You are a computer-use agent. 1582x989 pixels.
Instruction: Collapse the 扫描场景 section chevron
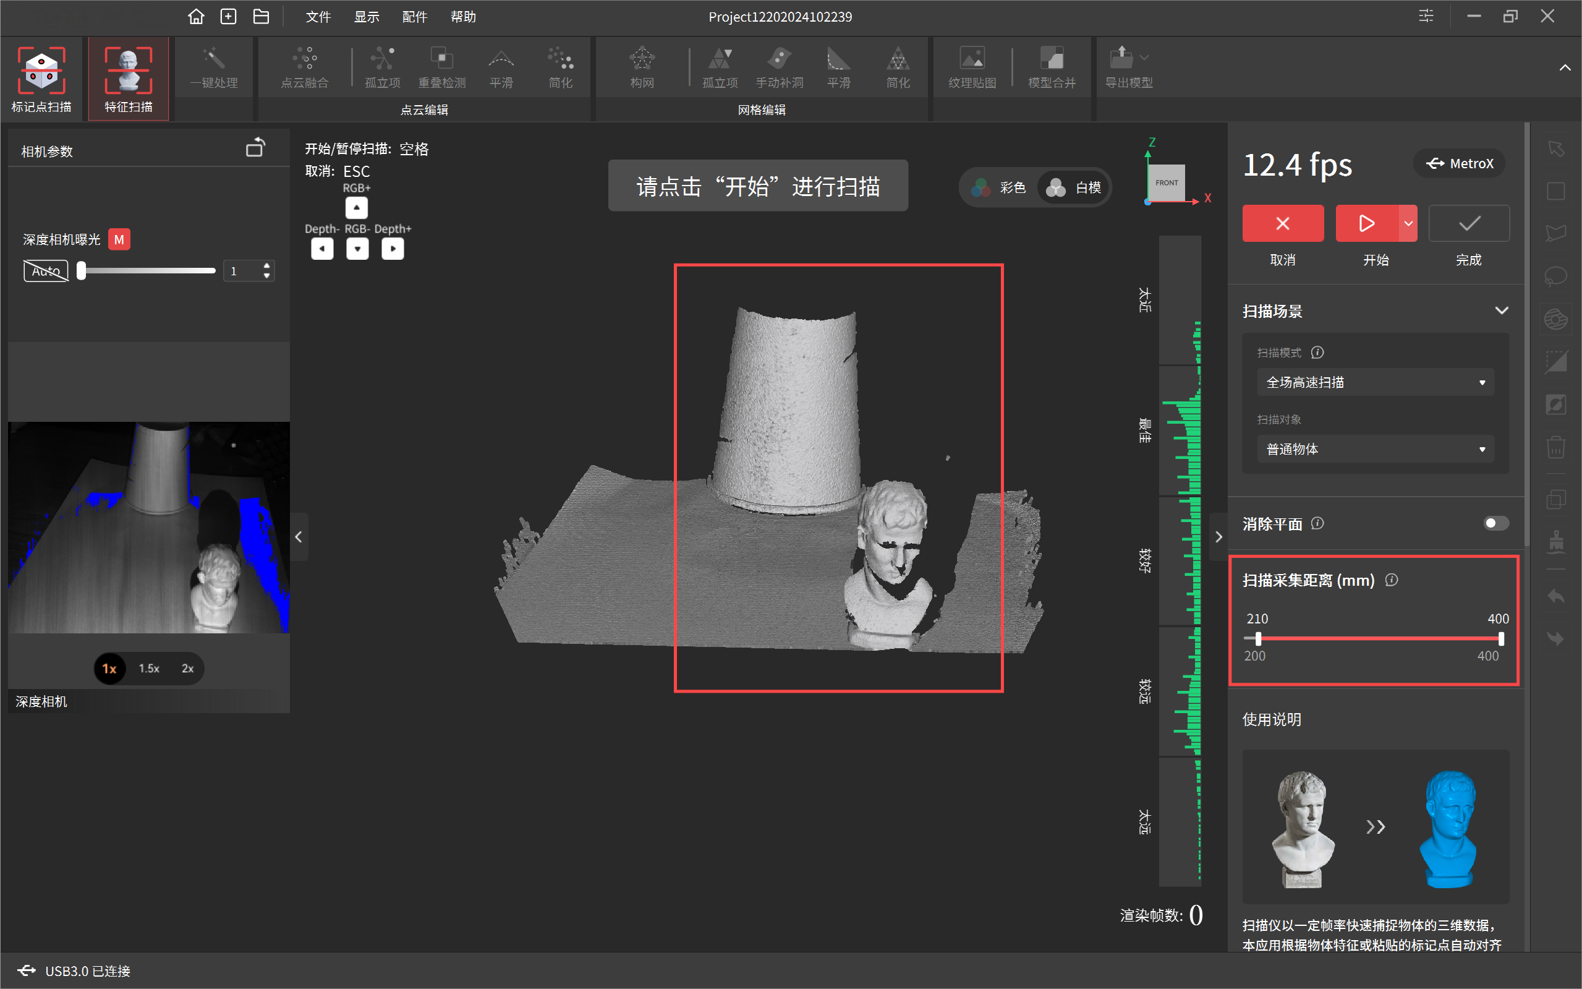point(1502,310)
